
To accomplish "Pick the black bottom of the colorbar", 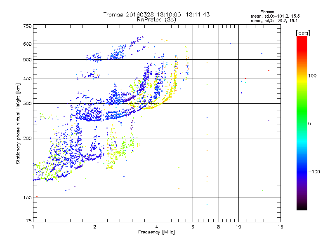I will [x=302, y=208].
